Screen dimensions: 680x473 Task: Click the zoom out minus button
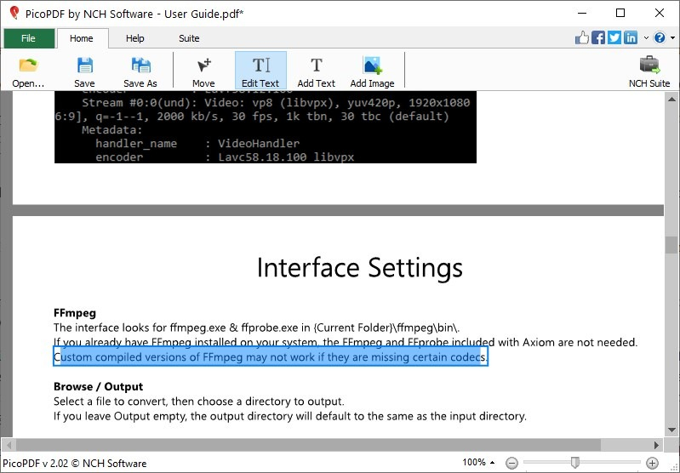tap(511, 463)
